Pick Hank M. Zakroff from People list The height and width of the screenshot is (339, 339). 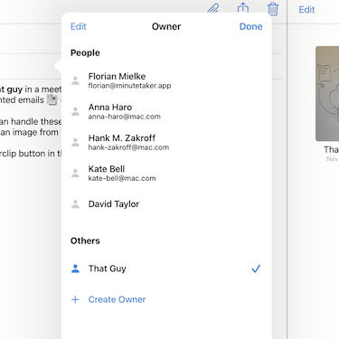(x=166, y=142)
